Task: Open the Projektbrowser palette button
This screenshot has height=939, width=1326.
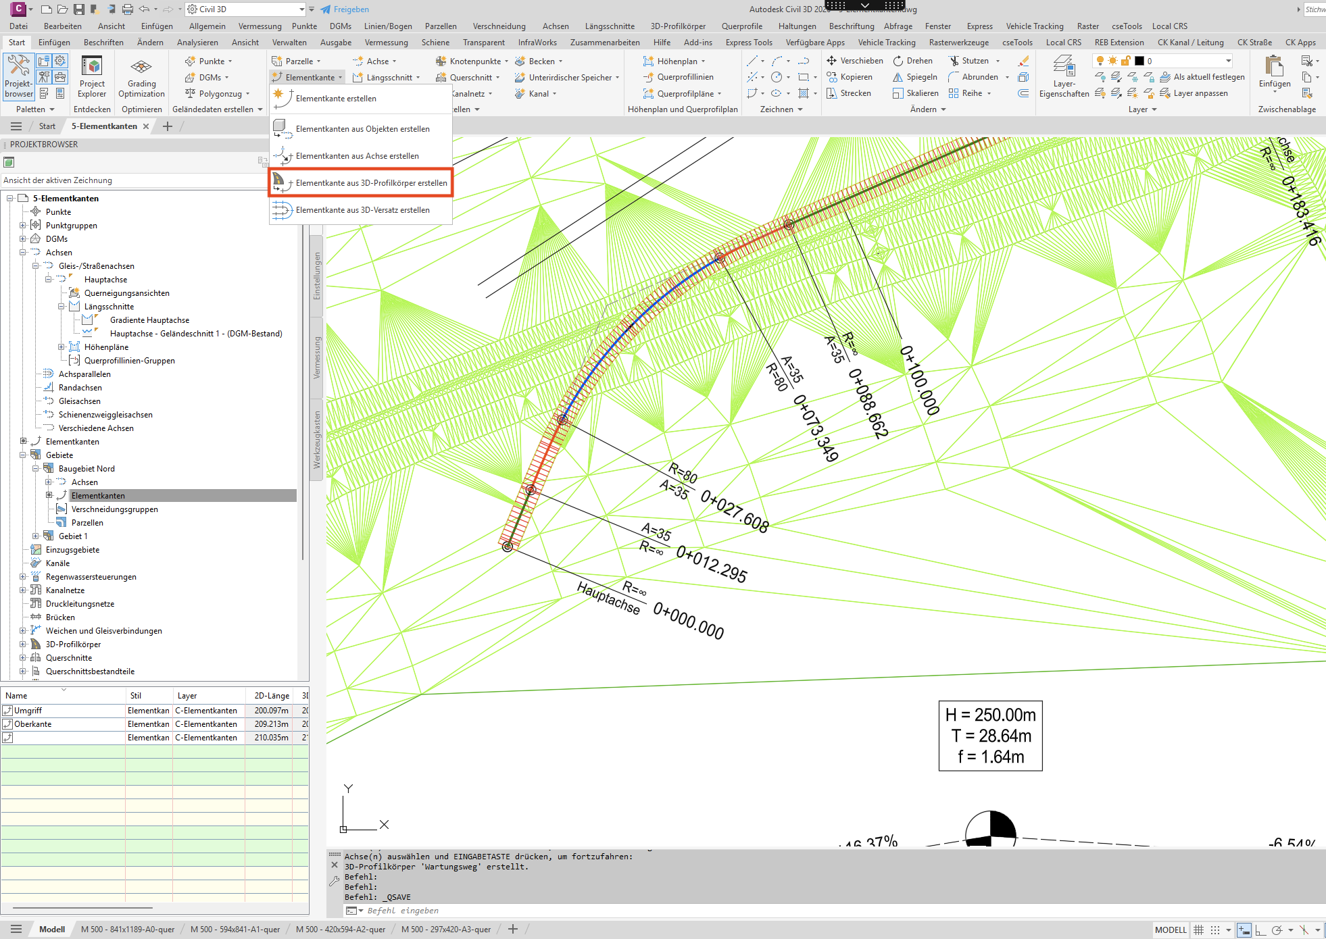Action: (x=18, y=76)
